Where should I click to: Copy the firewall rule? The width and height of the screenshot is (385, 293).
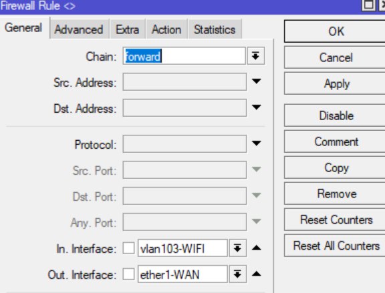coord(336,168)
